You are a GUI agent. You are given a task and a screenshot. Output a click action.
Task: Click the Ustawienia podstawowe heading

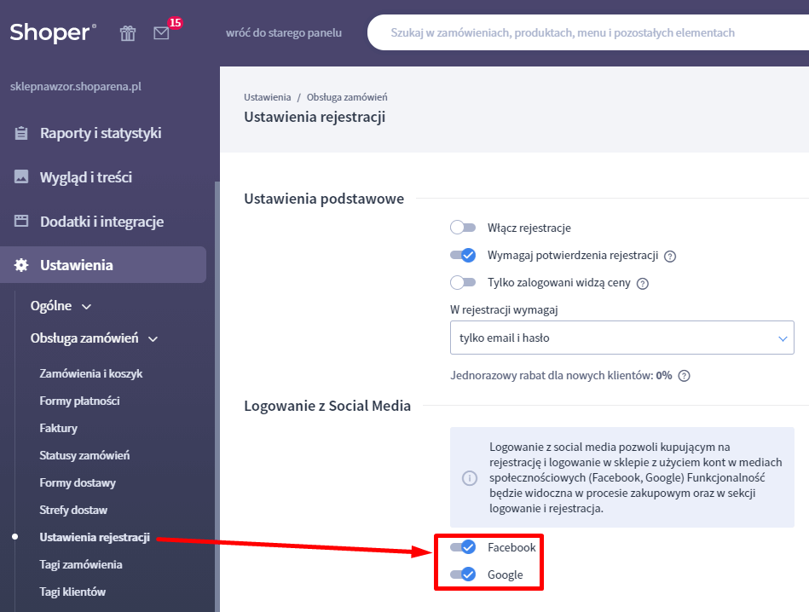(324, 199)
